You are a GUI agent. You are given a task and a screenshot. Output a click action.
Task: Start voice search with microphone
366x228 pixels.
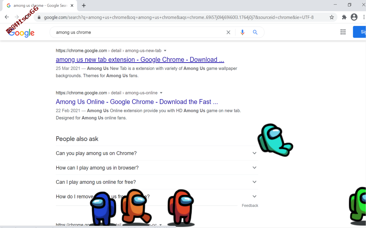point(242,32)
